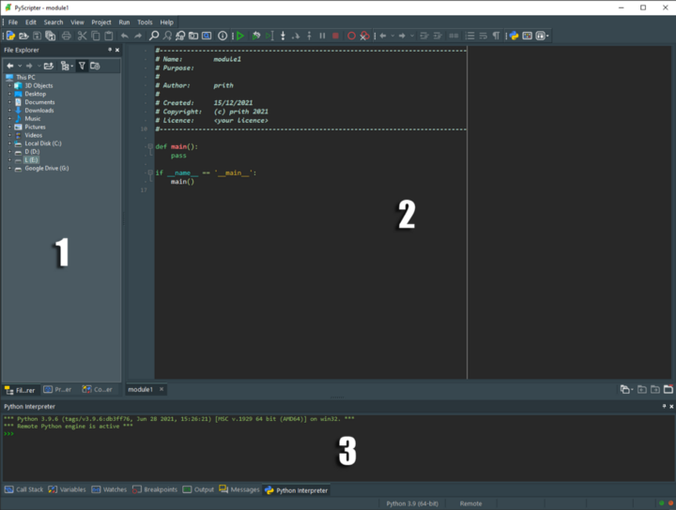
Task: Close the module1 editor tab
Action: point(161,389)
